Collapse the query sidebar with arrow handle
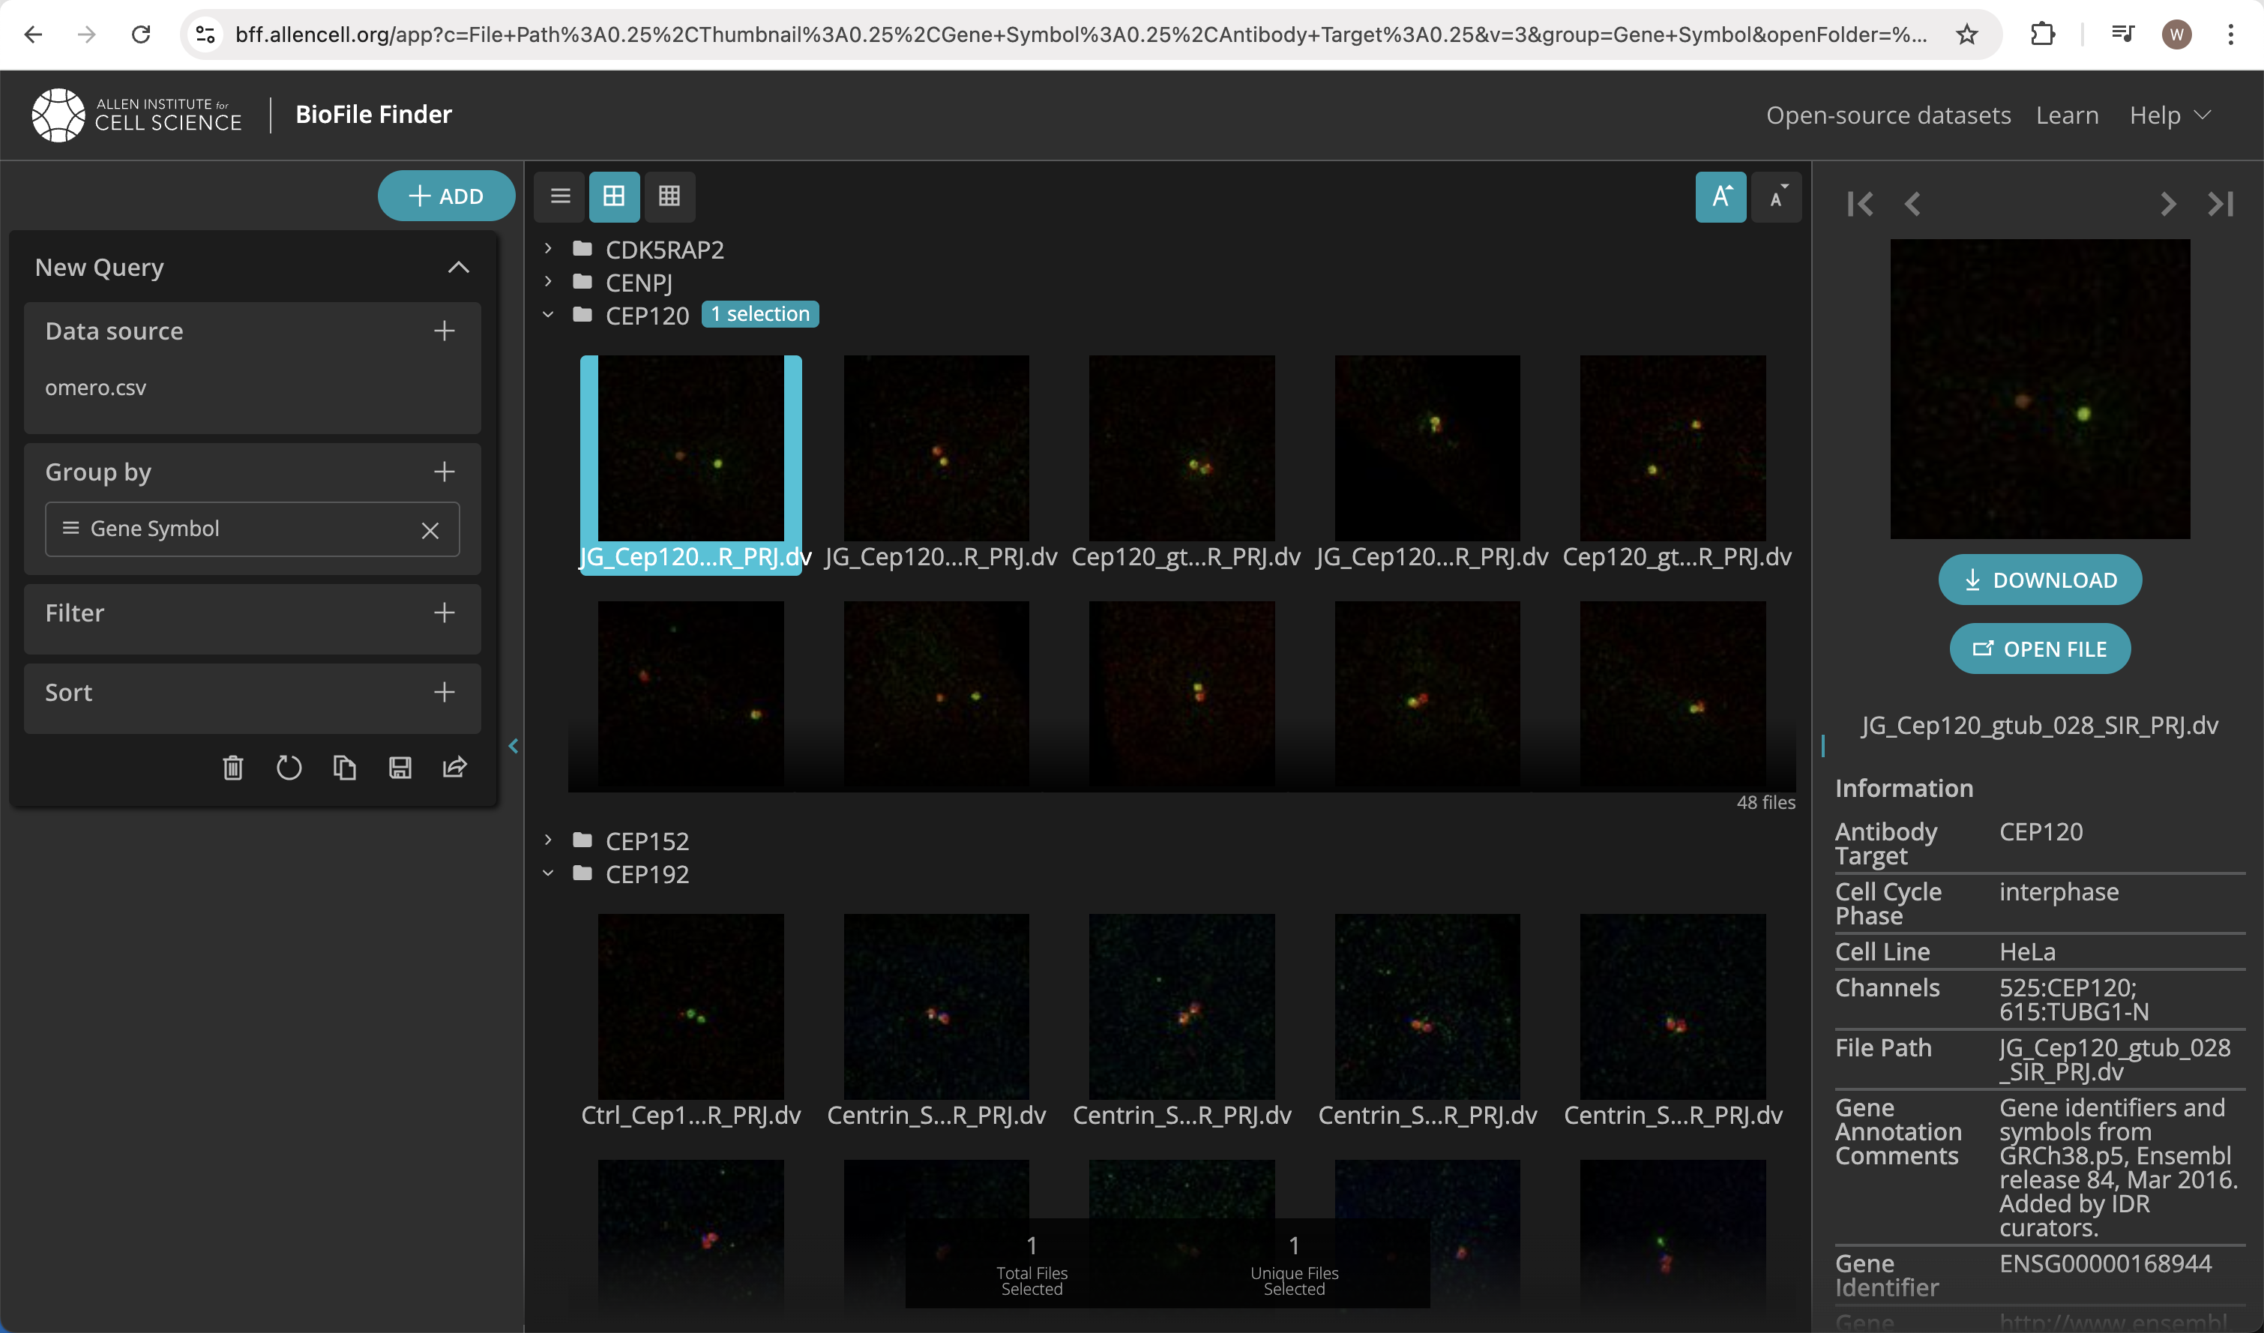The width and height of the screenshot is (2264, 1333). click(514, 745)
